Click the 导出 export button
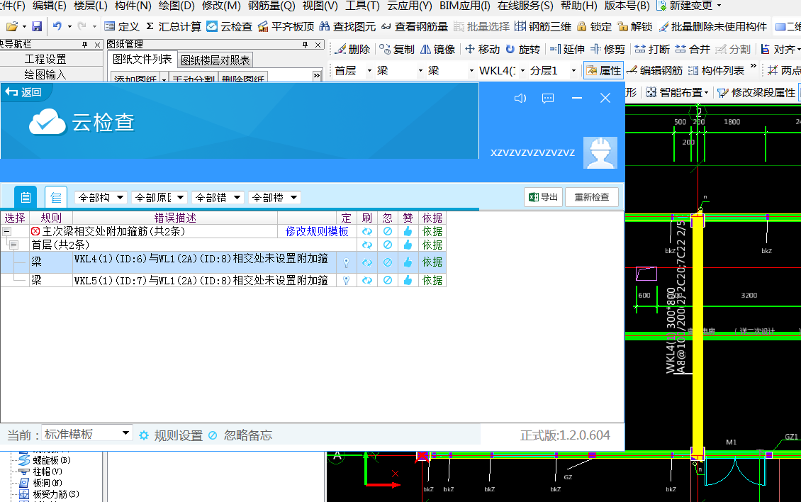The image size is (801, 502). tap(543, 197)
